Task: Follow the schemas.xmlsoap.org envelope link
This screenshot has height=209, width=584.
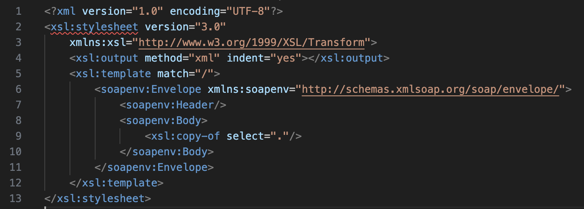Action: point(430,89)
